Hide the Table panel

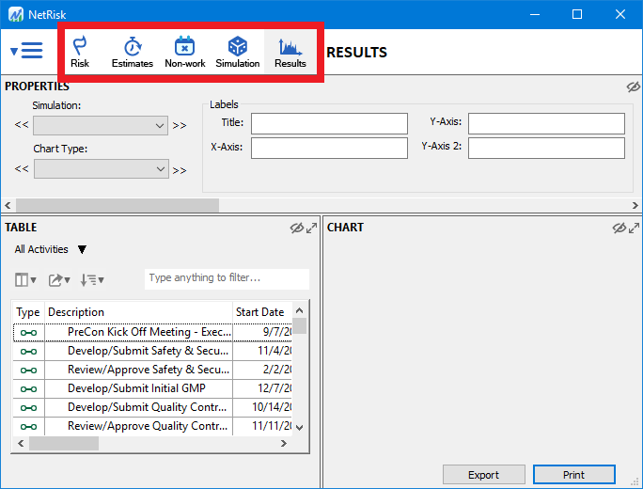point(297,228)
